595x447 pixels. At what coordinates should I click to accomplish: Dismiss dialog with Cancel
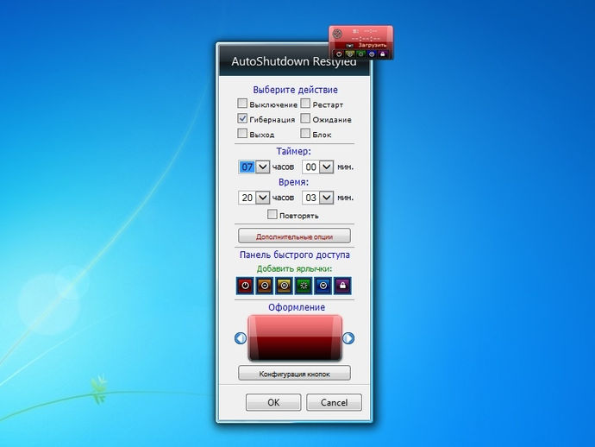pyautogui.click(x=334, y=403)
